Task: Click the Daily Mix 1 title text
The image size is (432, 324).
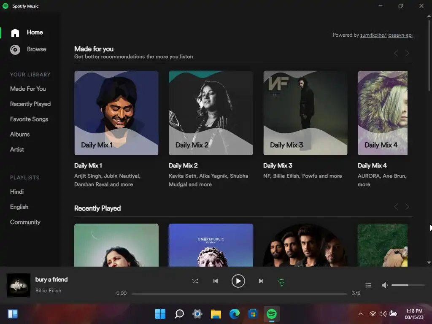Action: tap(88, 165)
